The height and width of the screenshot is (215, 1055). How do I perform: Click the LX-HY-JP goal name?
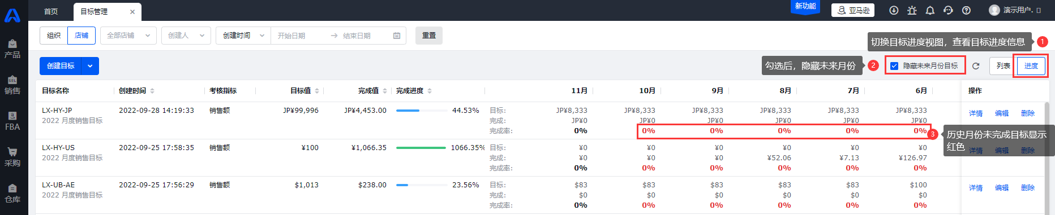57,111
